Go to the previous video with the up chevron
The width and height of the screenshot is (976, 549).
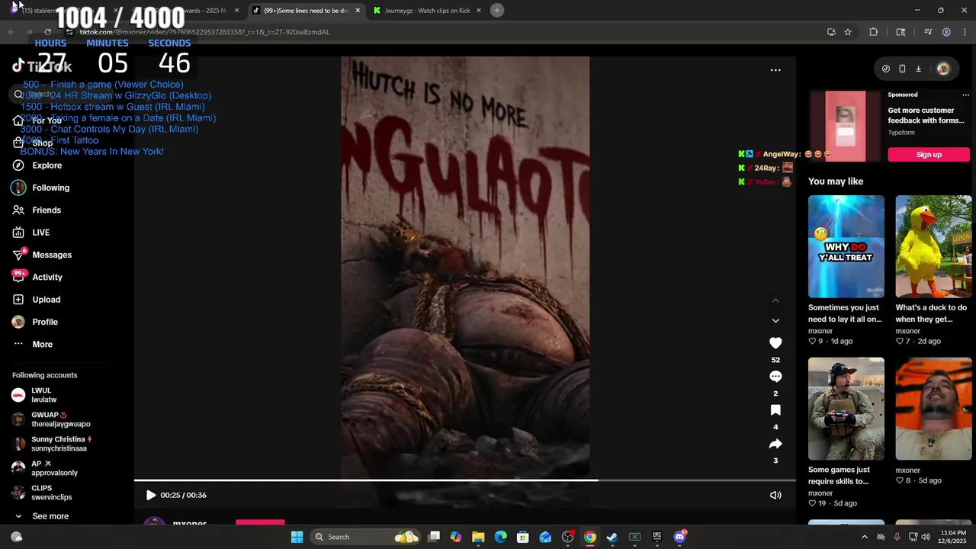[775, 300]
